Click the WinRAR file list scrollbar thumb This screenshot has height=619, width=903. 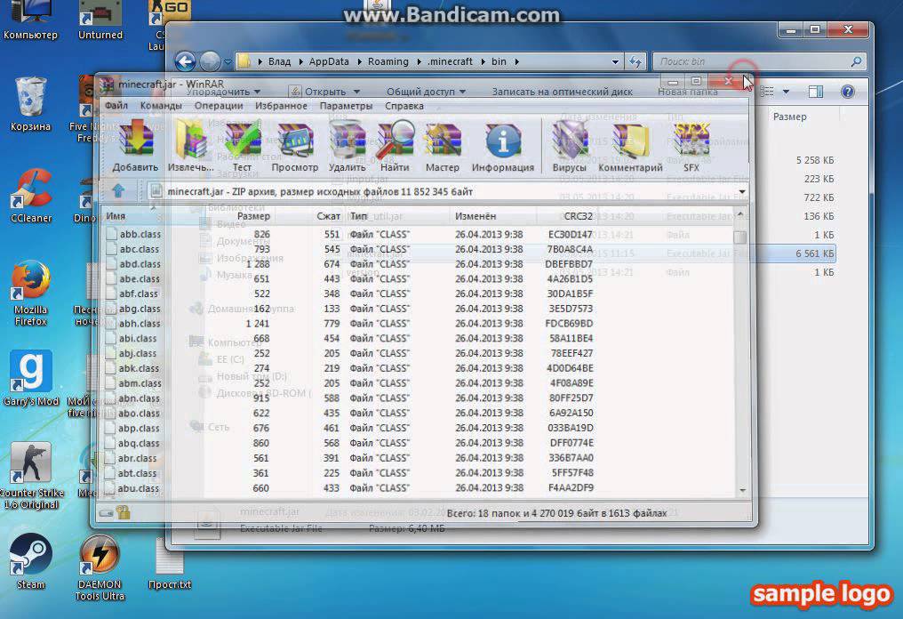[x=740, y=237]
